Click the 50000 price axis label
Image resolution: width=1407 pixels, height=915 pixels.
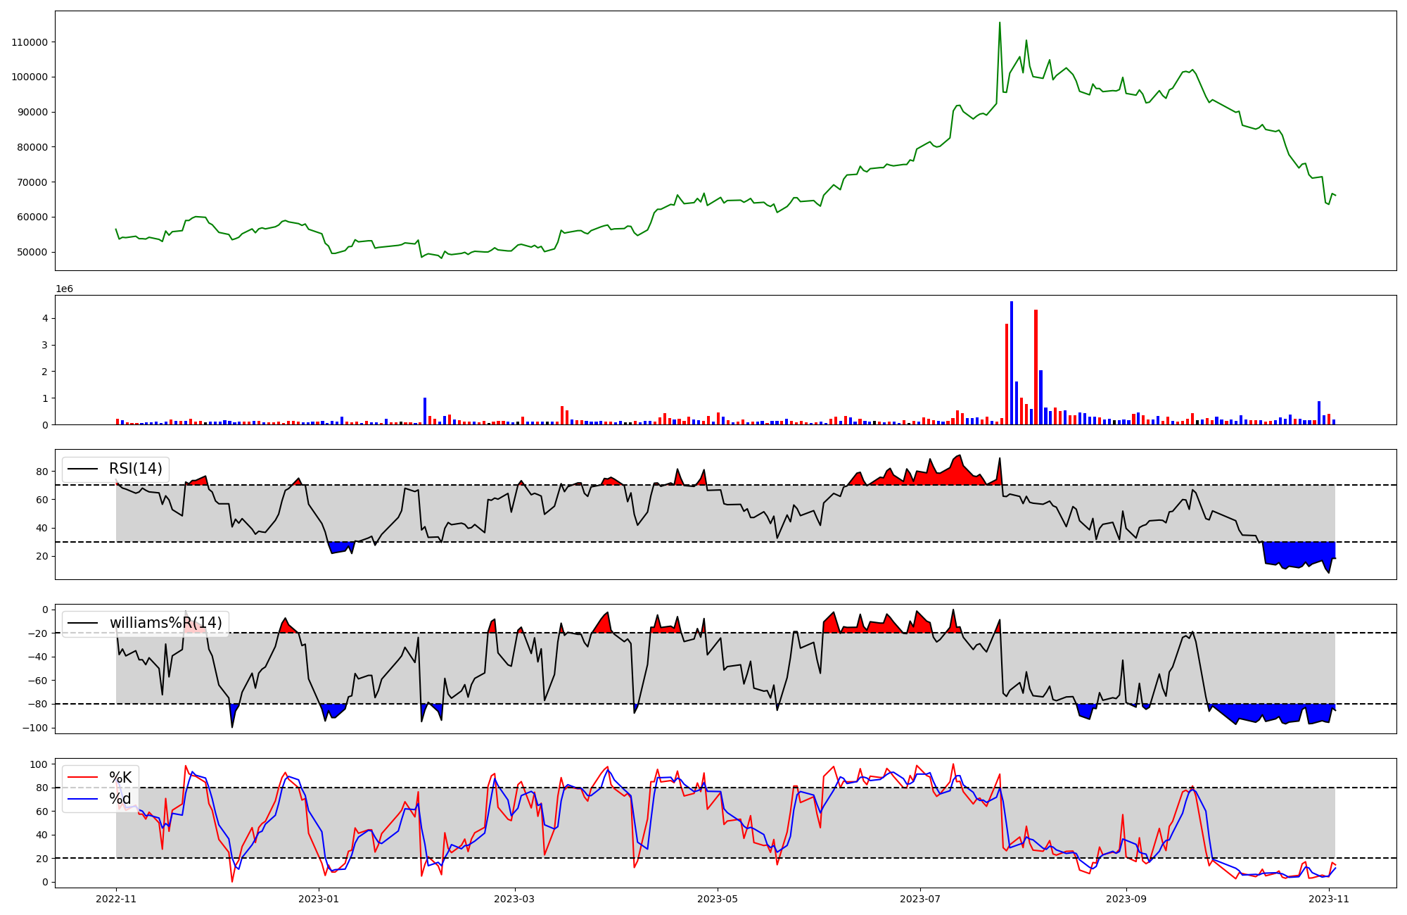coord(32,252)
